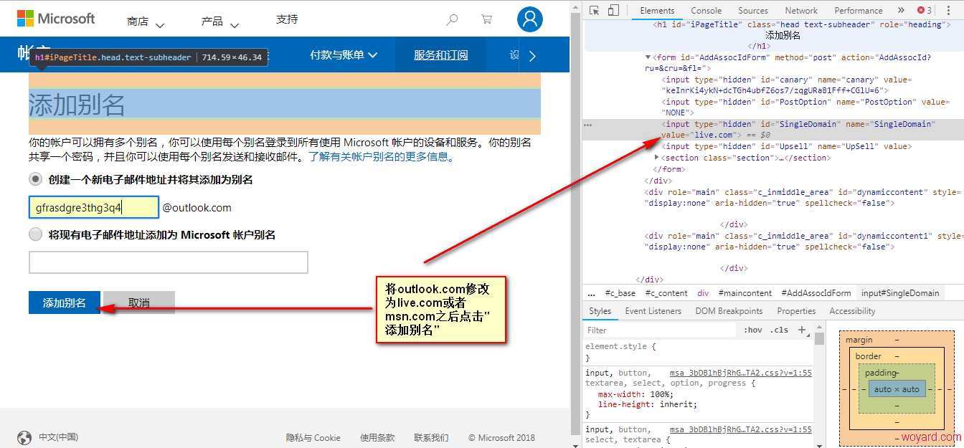Open the Accessibility sidebar tab
Viewport: 964px width, 448px height.
click(852, 311)
